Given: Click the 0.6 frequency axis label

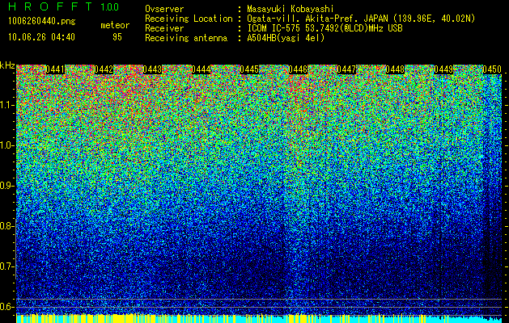Looking at the screenshot, I should 7,307.
